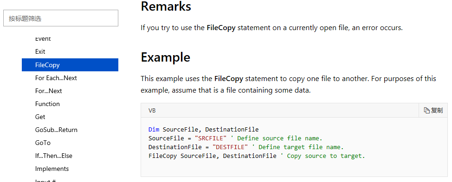Open the GoSub...Return entry

click(x=56, y=130)
